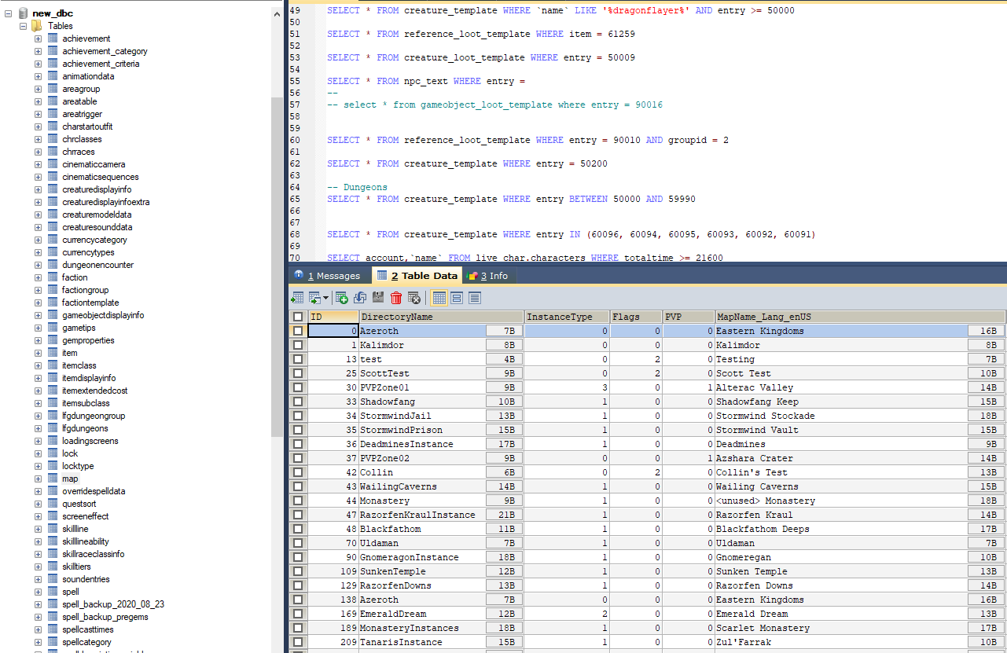Click the insert new row icon
Viewport: 1007px width, 653px height.
point(341,298)
